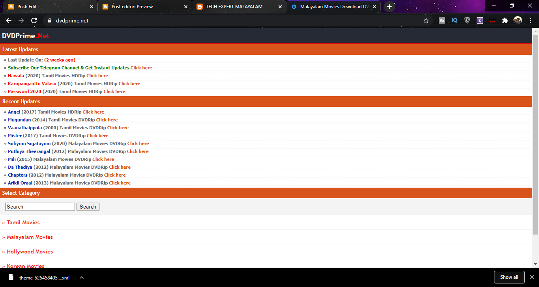Screen dimensions: 539x287
Task: Open Click here for Password 2020
Action: pyautogui.click(x=114, y=91)
